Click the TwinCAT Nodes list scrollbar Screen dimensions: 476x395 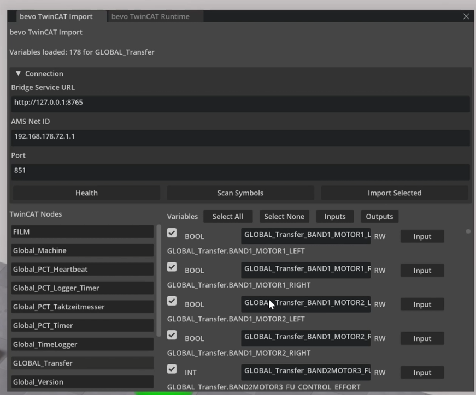pyautogui.click(x=159, y=280)
